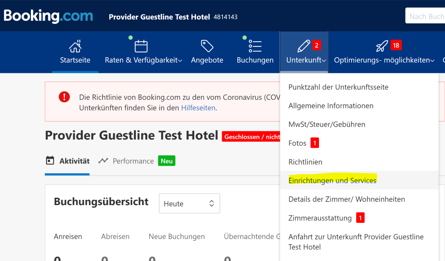Screen dimensions: 445x261
Task: Open the Heute period dropdown
Action: click(189, 203)
